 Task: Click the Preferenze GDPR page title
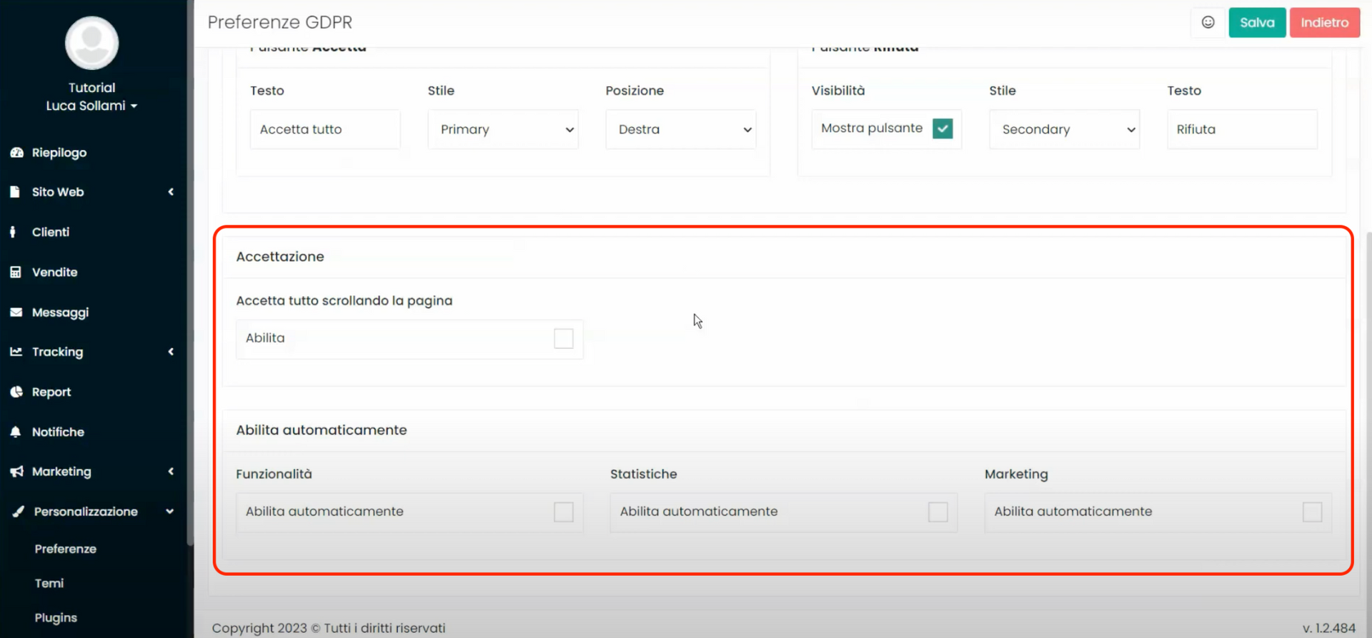[280, 22]
